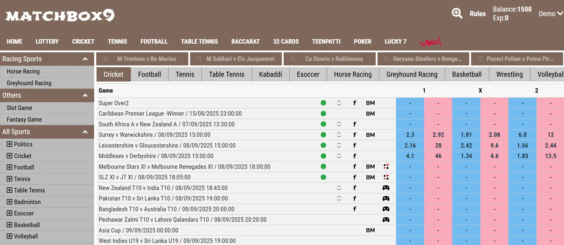564x245 pixels.
Task: Click fancy 'f' icon on Surrey v Warwickshire
Action: pos(354,135)
